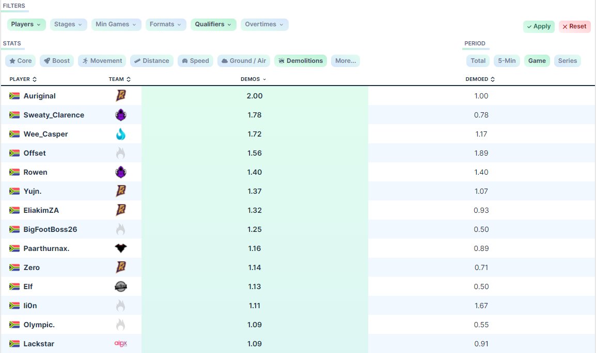Click Auriginal's team logo
The width and height of the screenshot is (596, 353).
pyautogui.click(x=120, y=96)
